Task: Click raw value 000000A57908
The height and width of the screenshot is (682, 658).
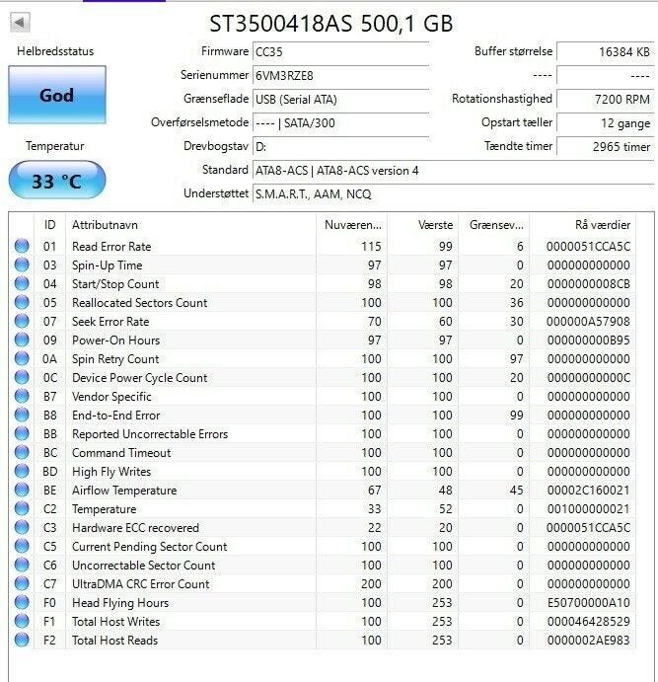Action: click(x=589, y=322)
